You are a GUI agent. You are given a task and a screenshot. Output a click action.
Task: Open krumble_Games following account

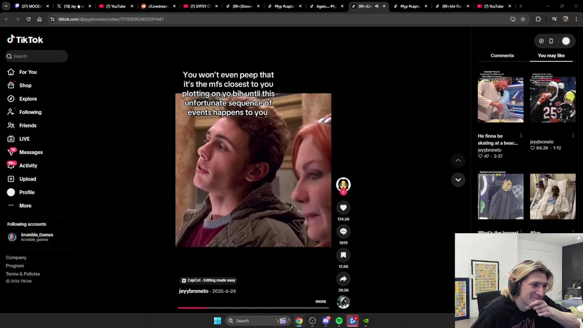click(x=31, y=237)
